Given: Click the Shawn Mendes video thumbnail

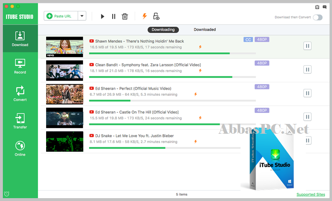Looking at the screenshot, I should tap(65, 47).
